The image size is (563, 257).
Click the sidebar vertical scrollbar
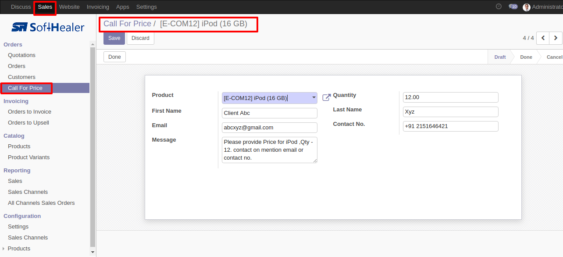93,147
